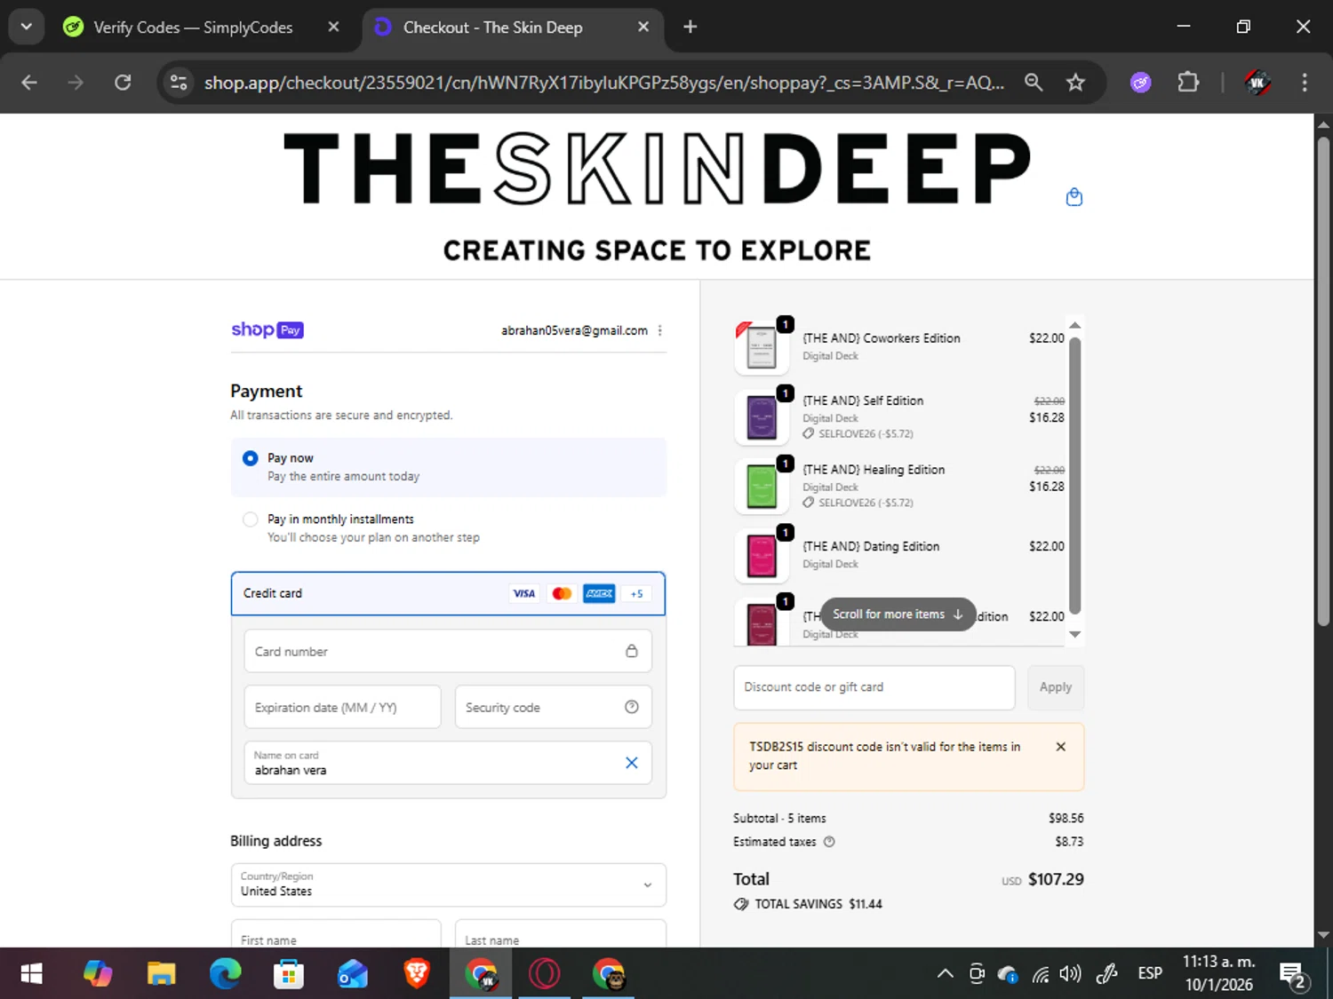Screen dimensions: 1333x999
Task: Select Pay in monthly installments radio option
Action: 251,519
